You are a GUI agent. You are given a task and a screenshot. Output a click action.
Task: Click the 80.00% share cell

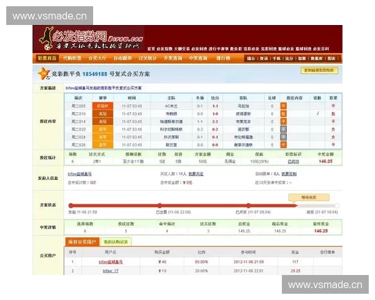pos(201,262)
